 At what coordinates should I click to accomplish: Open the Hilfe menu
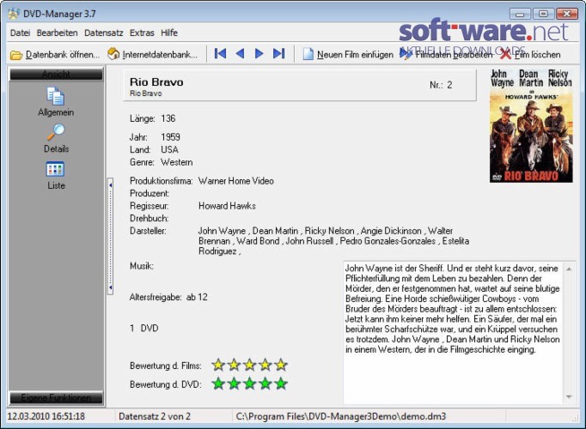pyautogui.click(x=169, y=33)
